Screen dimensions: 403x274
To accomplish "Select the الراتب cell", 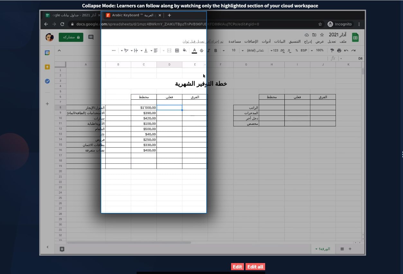I will (246, 108).
